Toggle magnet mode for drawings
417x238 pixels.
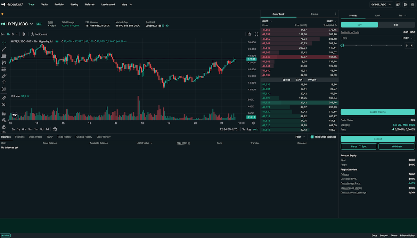click(x=4, y=113)
